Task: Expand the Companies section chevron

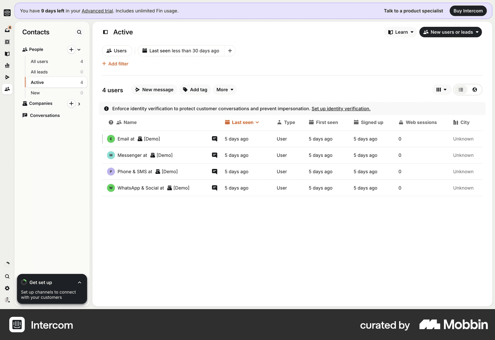Action: click(x=79, y=104)
